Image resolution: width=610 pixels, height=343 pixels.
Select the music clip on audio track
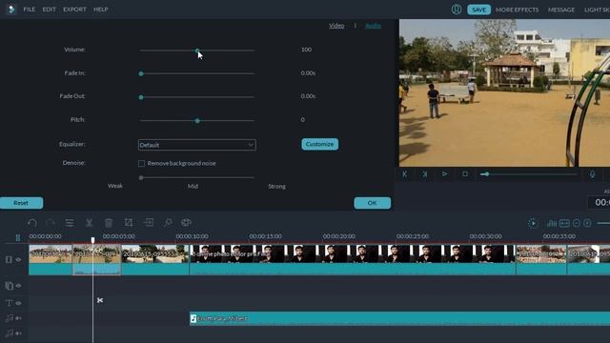(x=399, y=318)
